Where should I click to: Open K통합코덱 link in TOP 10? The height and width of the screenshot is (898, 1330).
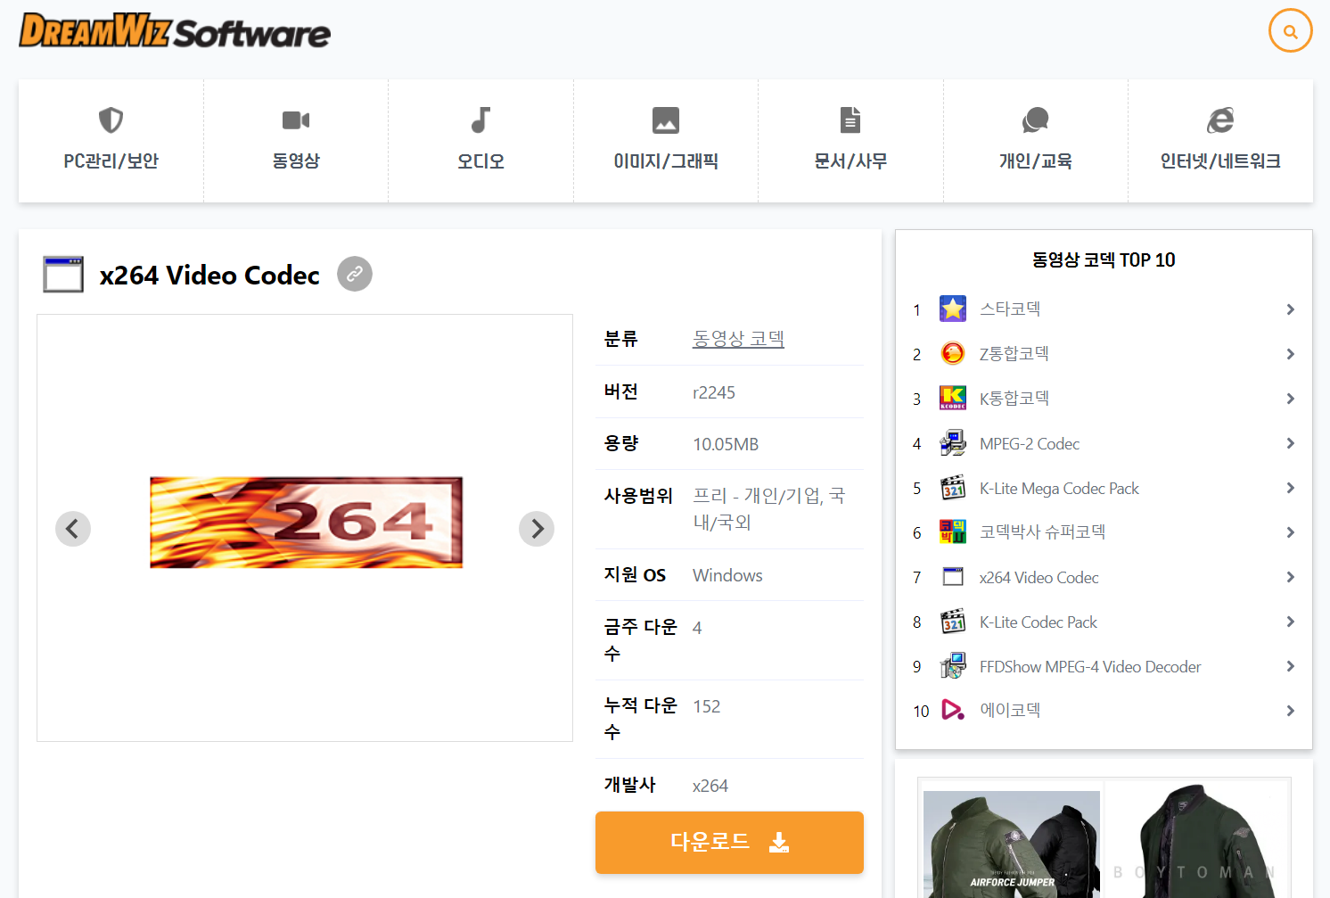pos(1014,399)
